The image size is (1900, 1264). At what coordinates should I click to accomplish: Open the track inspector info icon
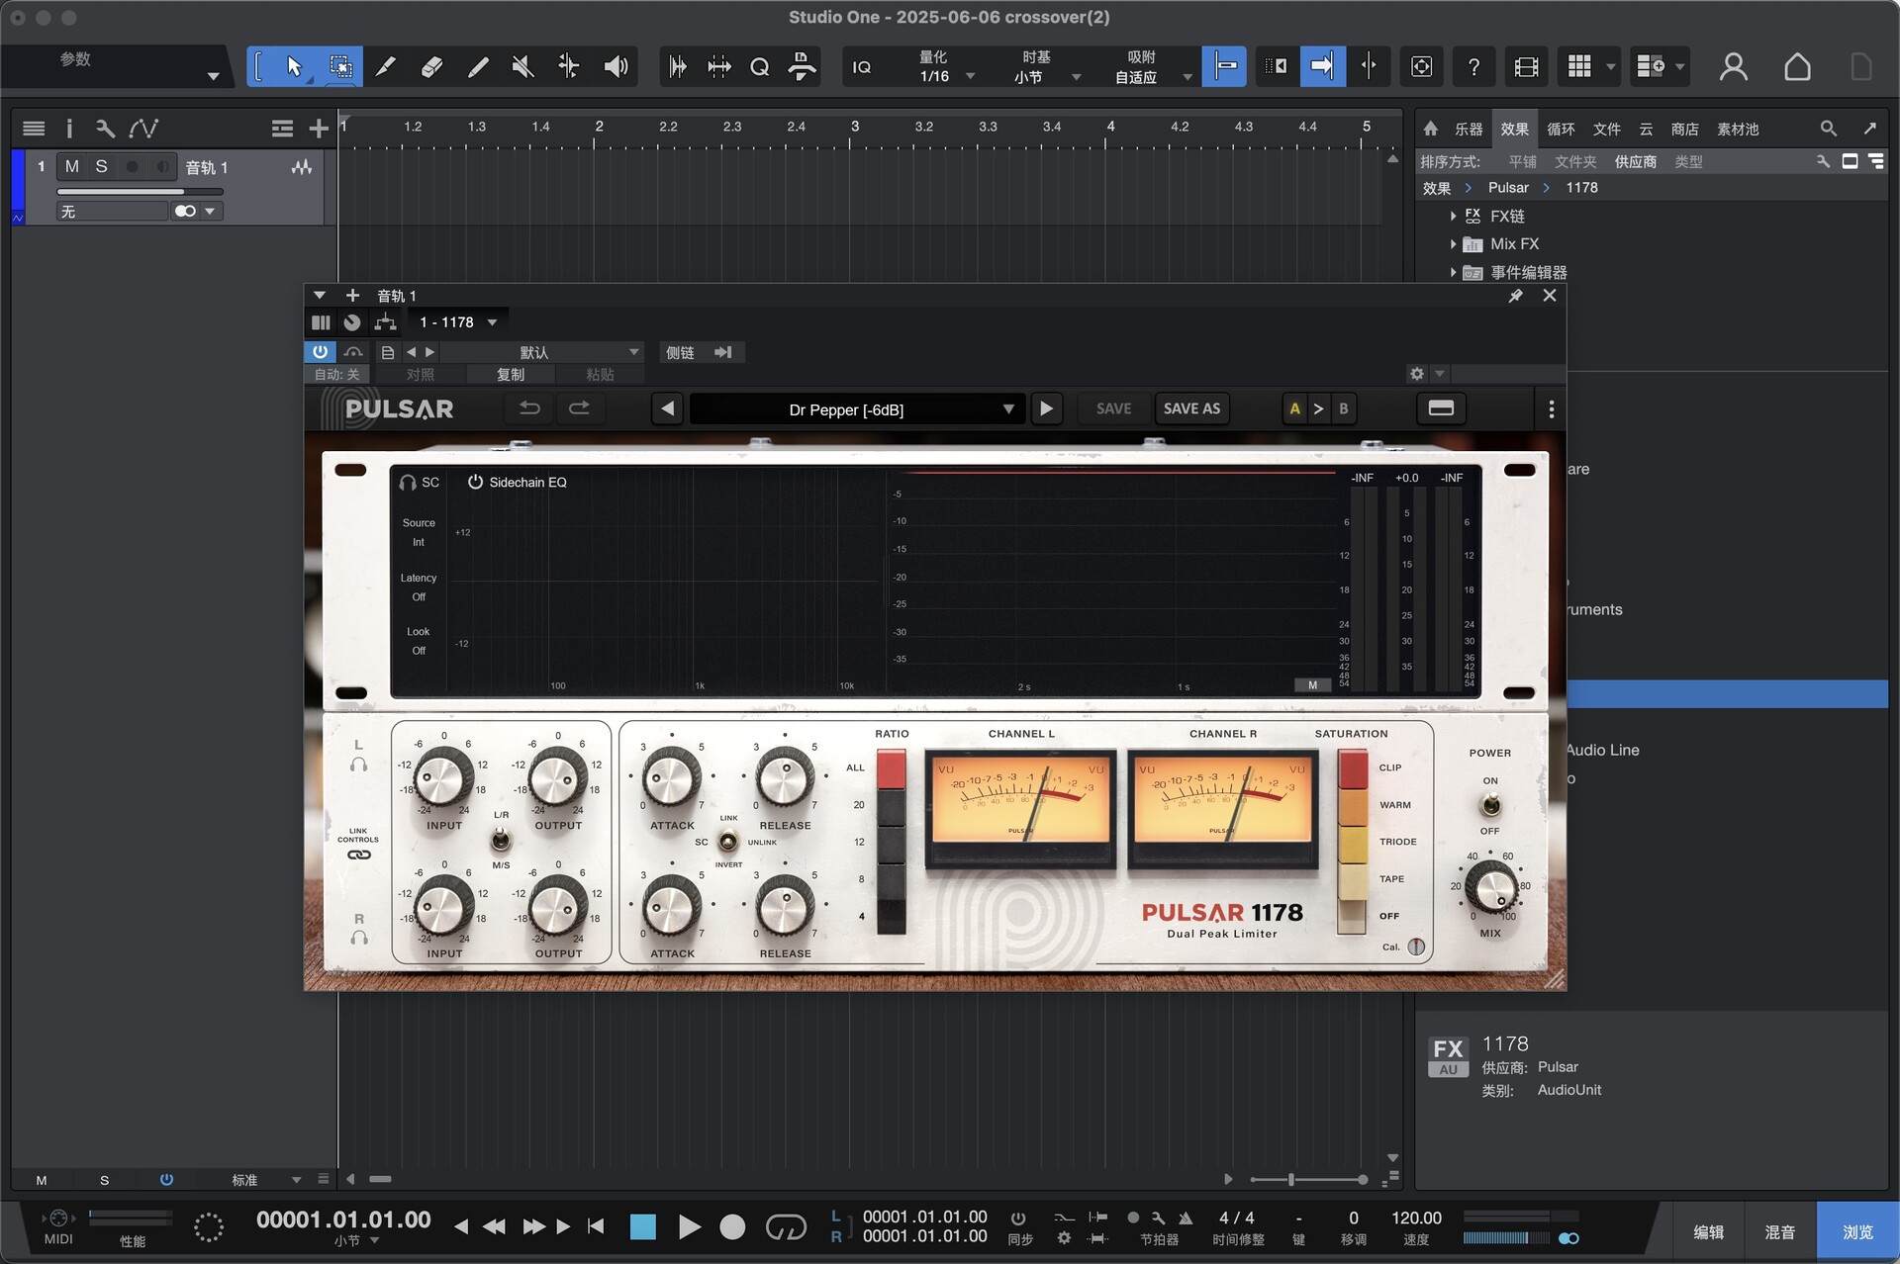pyautogui.click(x=68, y=129)
